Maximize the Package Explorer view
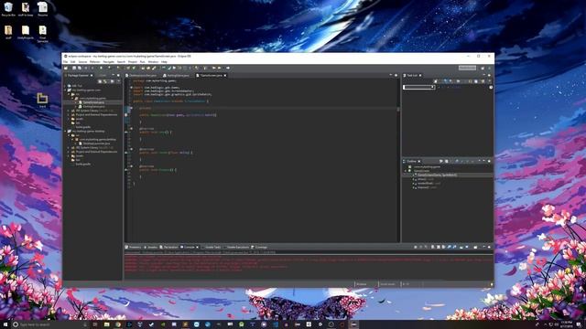 118,75
